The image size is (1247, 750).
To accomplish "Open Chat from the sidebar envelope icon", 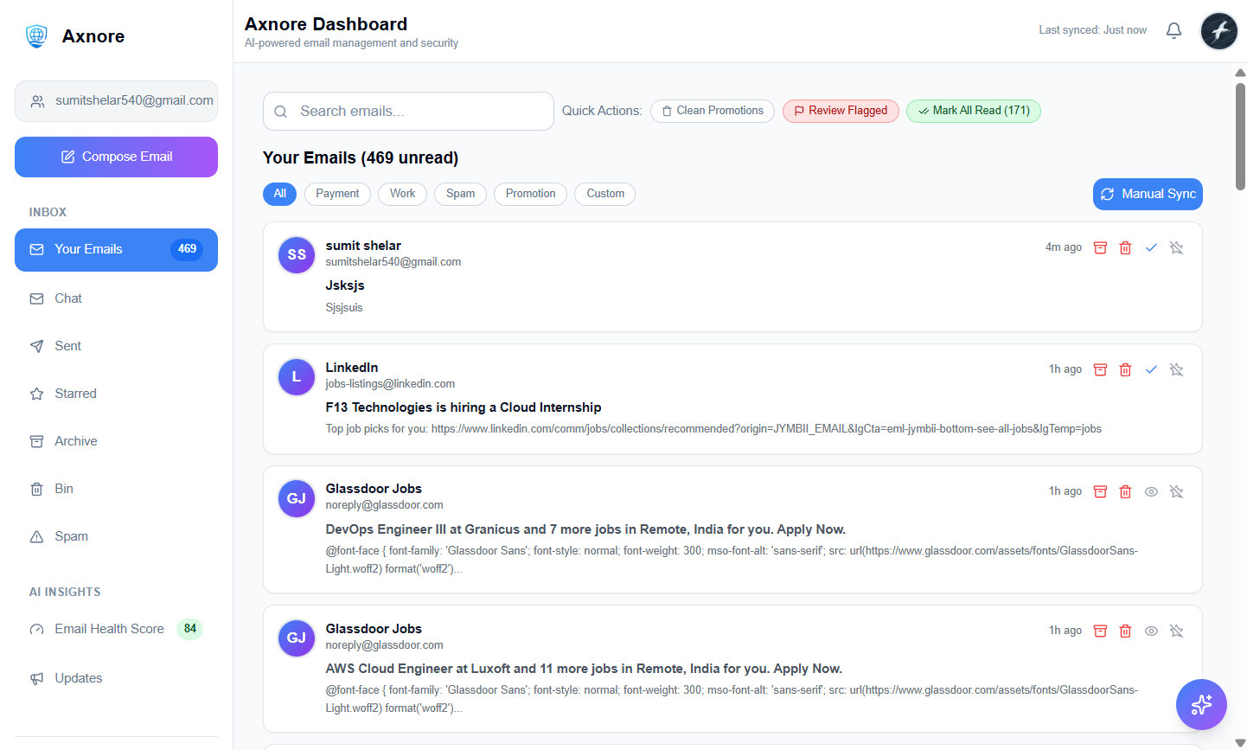I will click(x=37, y=298).
